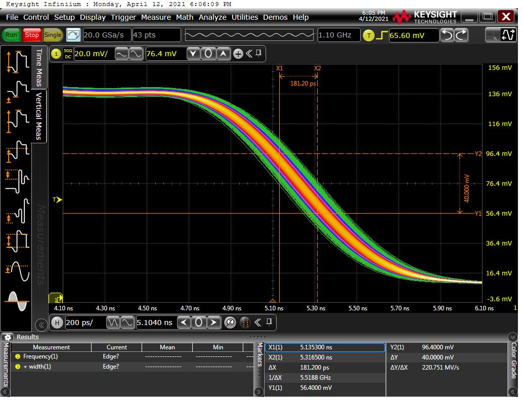
Task: Zero the horizontal position with 0 button
Action: pos(199,323)
